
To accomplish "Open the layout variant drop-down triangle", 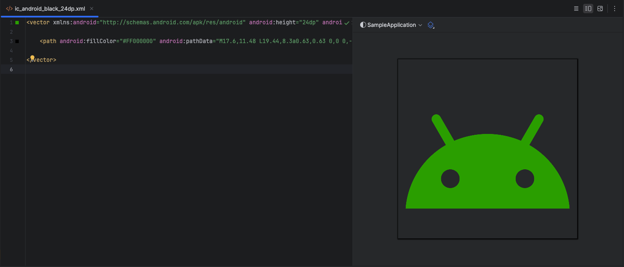I will coord(433,27).
